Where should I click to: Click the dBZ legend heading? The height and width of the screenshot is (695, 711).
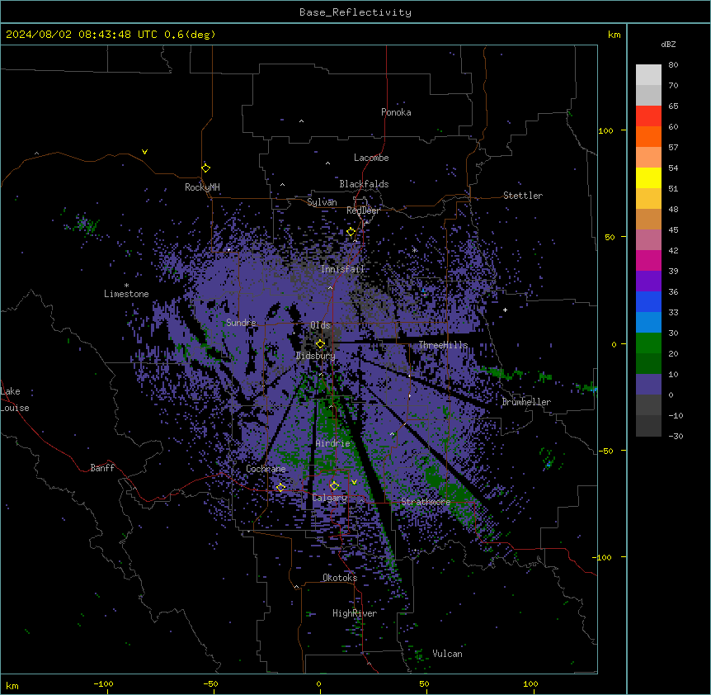(668, 44)
